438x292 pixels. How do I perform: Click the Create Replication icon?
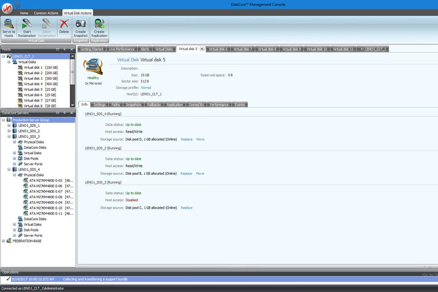click(x=99, y=24)
